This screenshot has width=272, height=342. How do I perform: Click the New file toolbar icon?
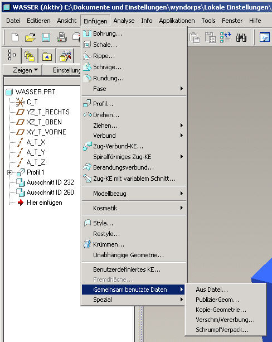pyautogui.click(x=15, y=37)
